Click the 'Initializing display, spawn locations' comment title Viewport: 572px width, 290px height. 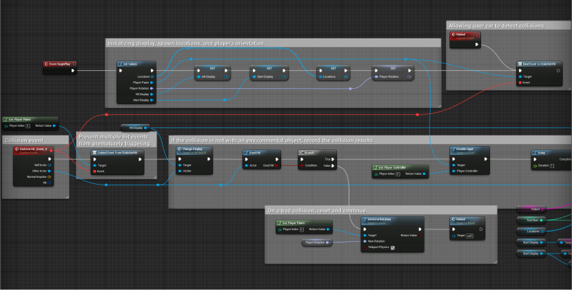pyautogui.click(x=186, y=43)
